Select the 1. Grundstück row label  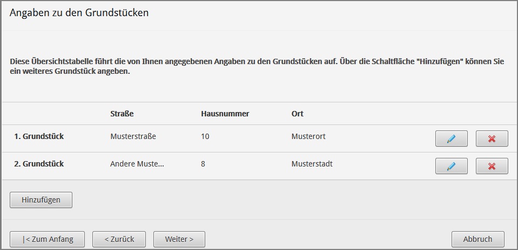[39, 136]
